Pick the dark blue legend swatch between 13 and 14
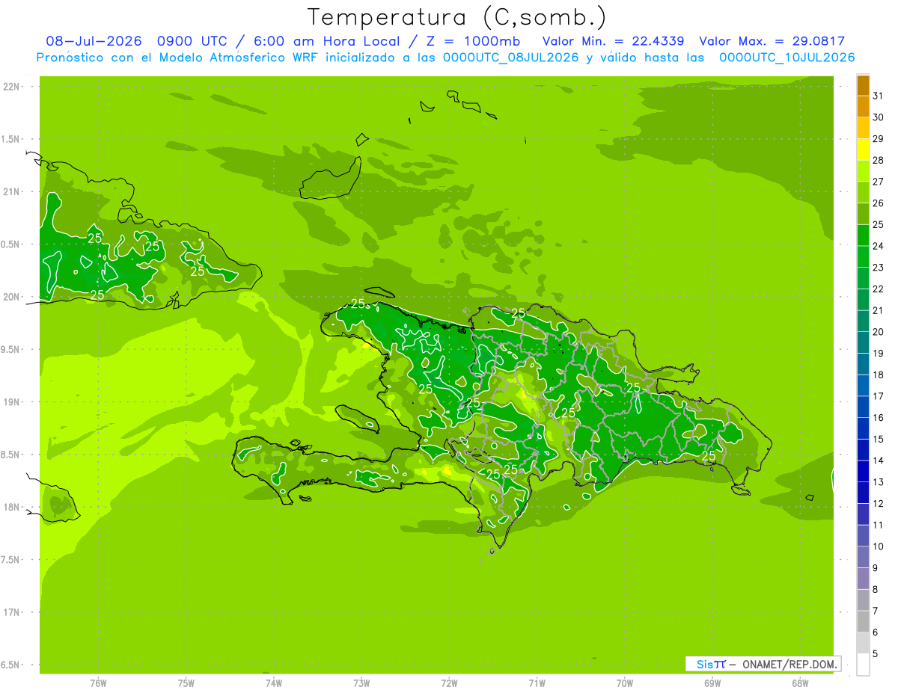This screenshot has height=693, width=898. [863, 472]
